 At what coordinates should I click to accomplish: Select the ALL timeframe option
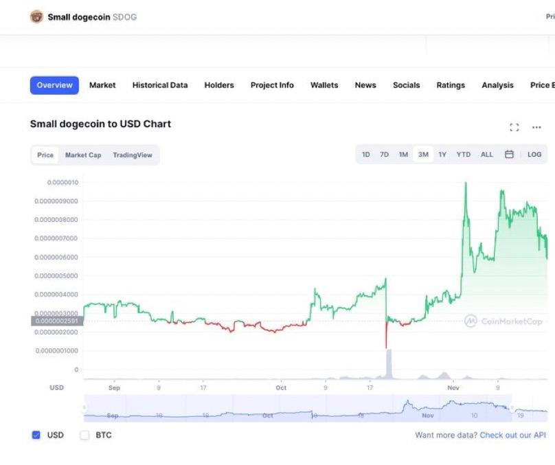pos(487,155)
